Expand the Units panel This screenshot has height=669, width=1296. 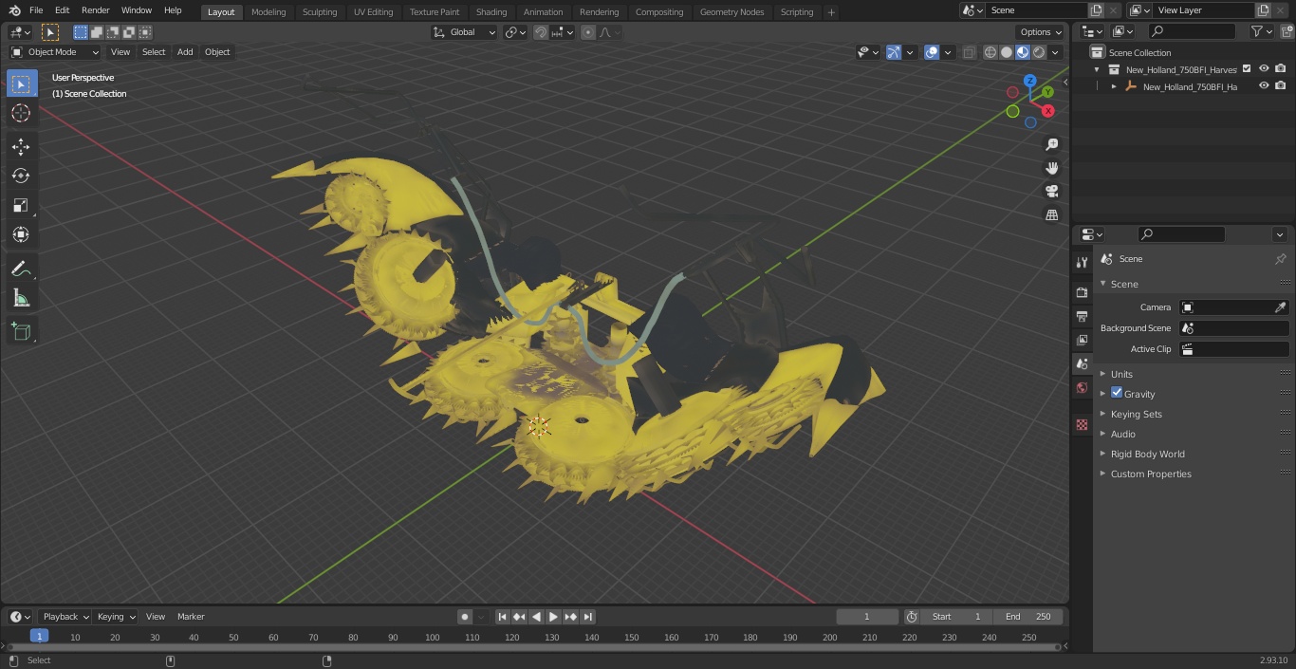pos(1121,374)
